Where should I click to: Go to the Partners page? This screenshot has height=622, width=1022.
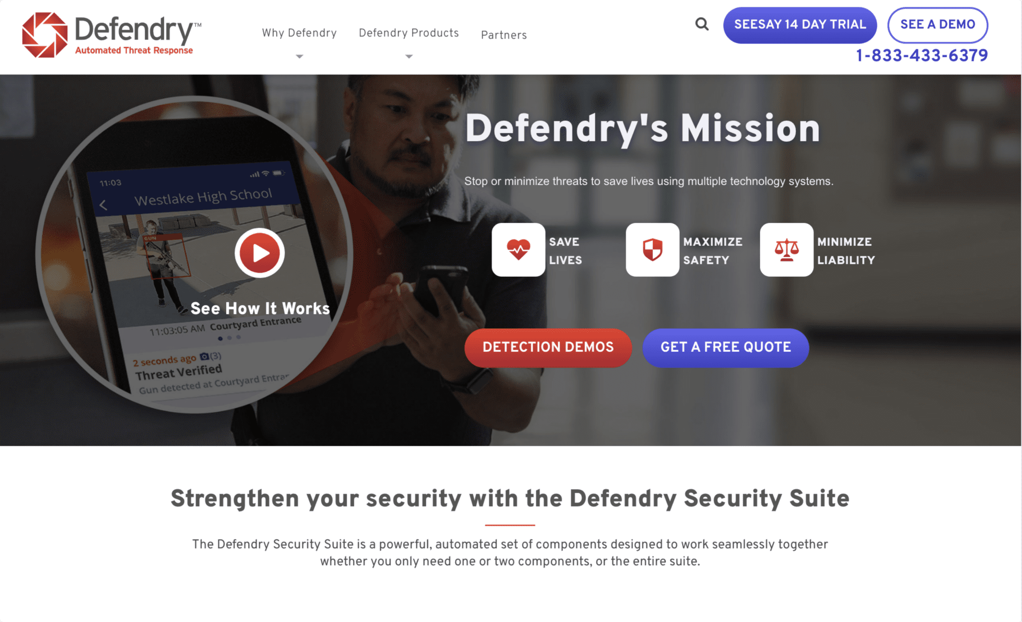pos(504,35)
